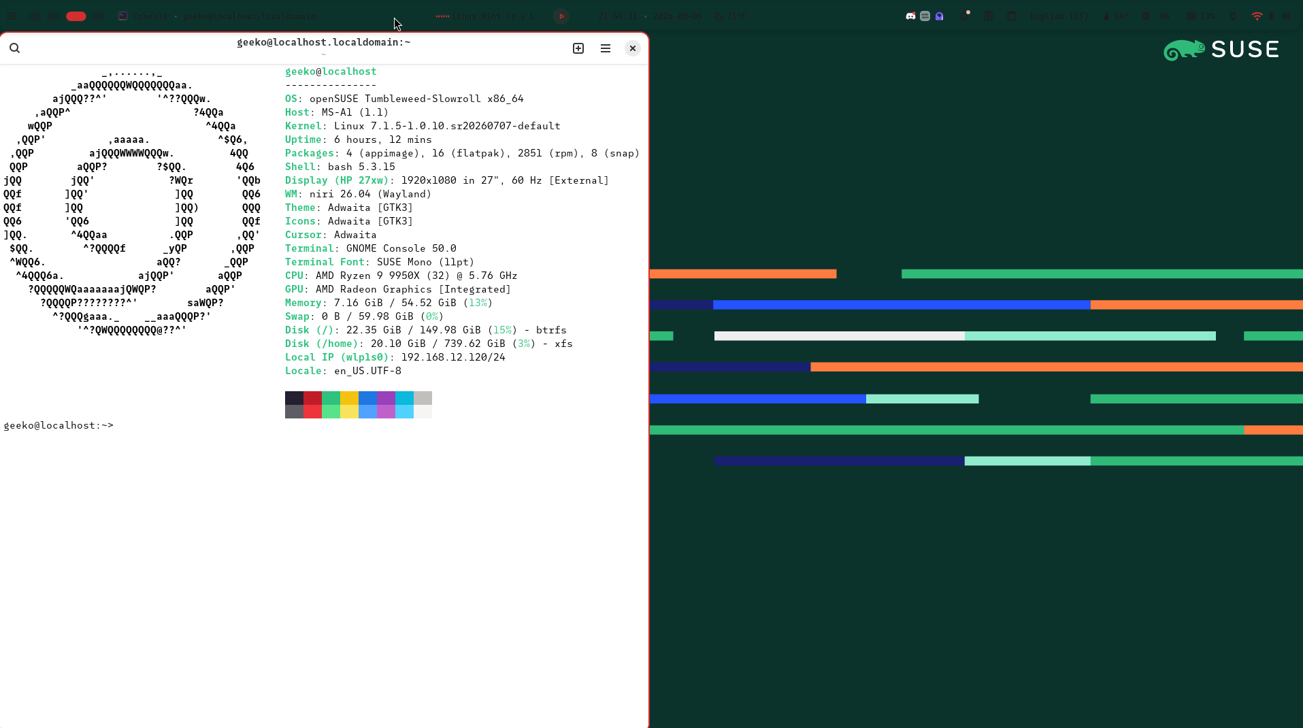This screenshot has height=728, width=1303.
Task: Click the Console terminal icon in top bar
Action: click(x=123, y=16)
